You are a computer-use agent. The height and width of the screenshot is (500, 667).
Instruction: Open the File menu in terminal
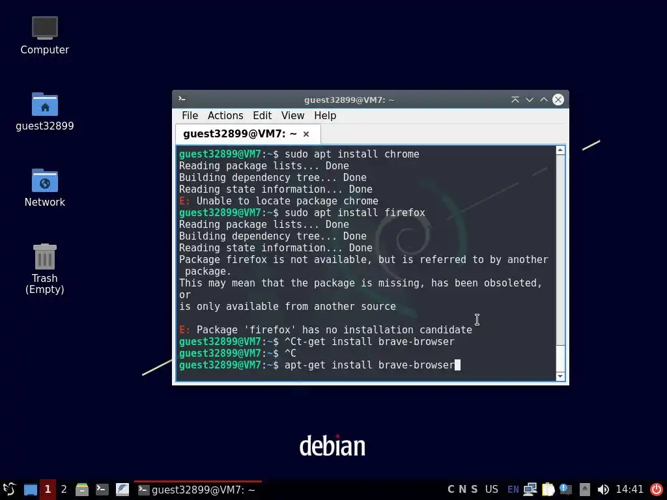pos(190,116)
